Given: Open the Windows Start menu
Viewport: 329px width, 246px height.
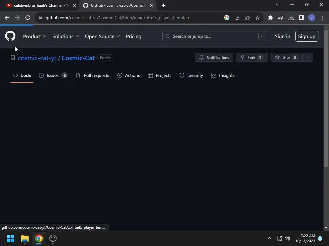Looking at the screenshot, I should (x=11, y=238).
